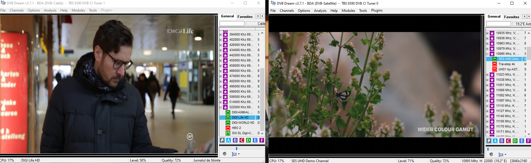The height and width of the screenshot is (163, 531).
Task: Expand the 10935 Mhz transponder node
Action: pos(487,33)
